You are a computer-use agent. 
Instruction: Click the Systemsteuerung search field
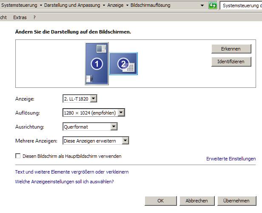[241, 6]
